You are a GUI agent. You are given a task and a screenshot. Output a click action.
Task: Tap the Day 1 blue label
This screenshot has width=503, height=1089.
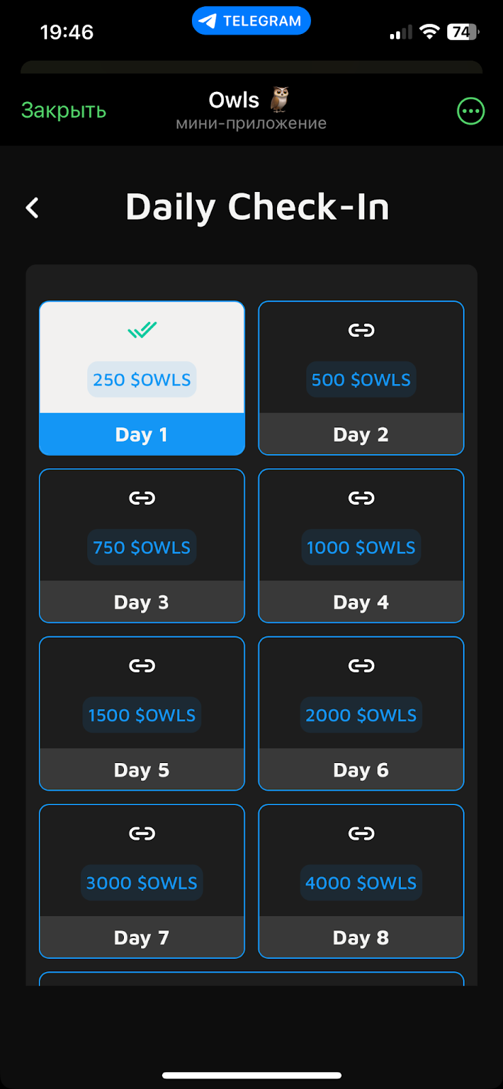coord(142,434)
